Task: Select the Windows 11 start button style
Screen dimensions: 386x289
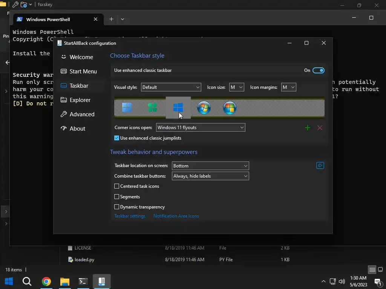Action: coord(127,108)
